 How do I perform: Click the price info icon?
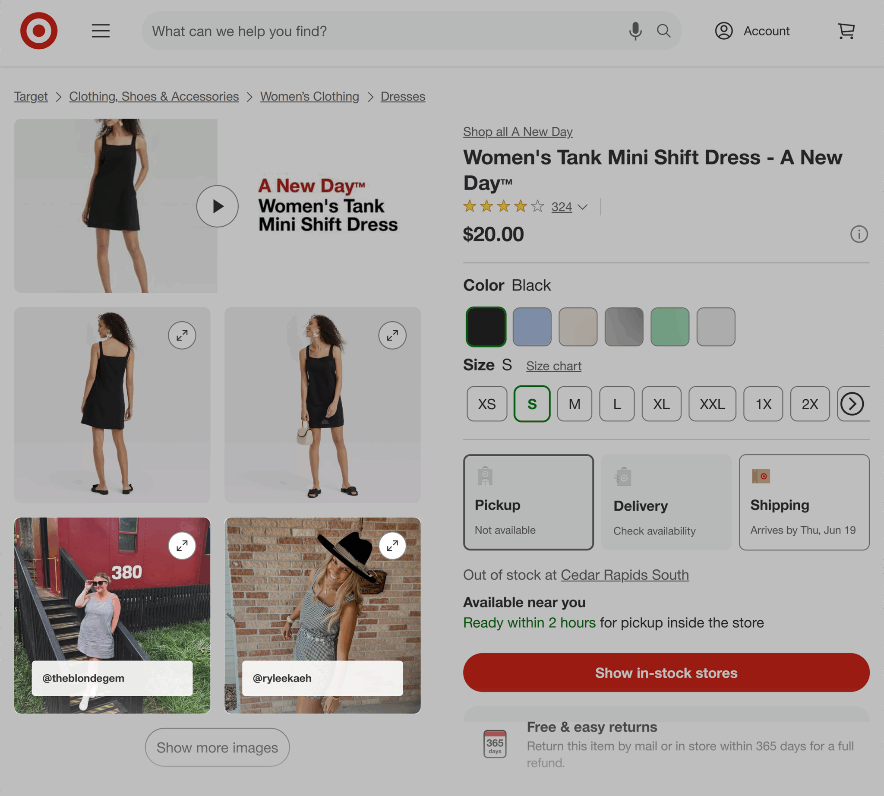coord(859,234)
